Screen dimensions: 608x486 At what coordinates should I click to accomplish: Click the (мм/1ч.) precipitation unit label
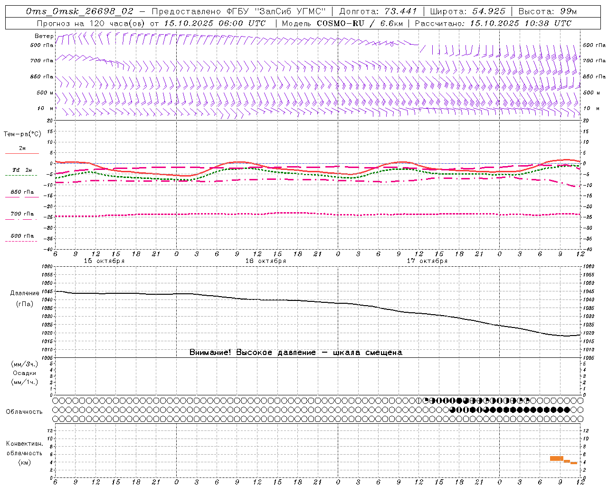coord(25,382)
